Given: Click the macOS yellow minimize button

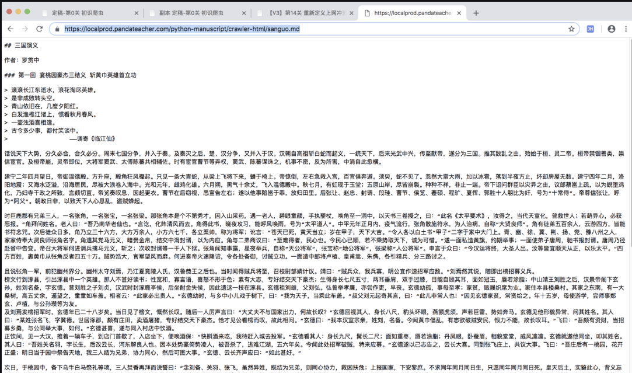Looking at the screenshot, I should pyautogui.click(x=18, y=12).
